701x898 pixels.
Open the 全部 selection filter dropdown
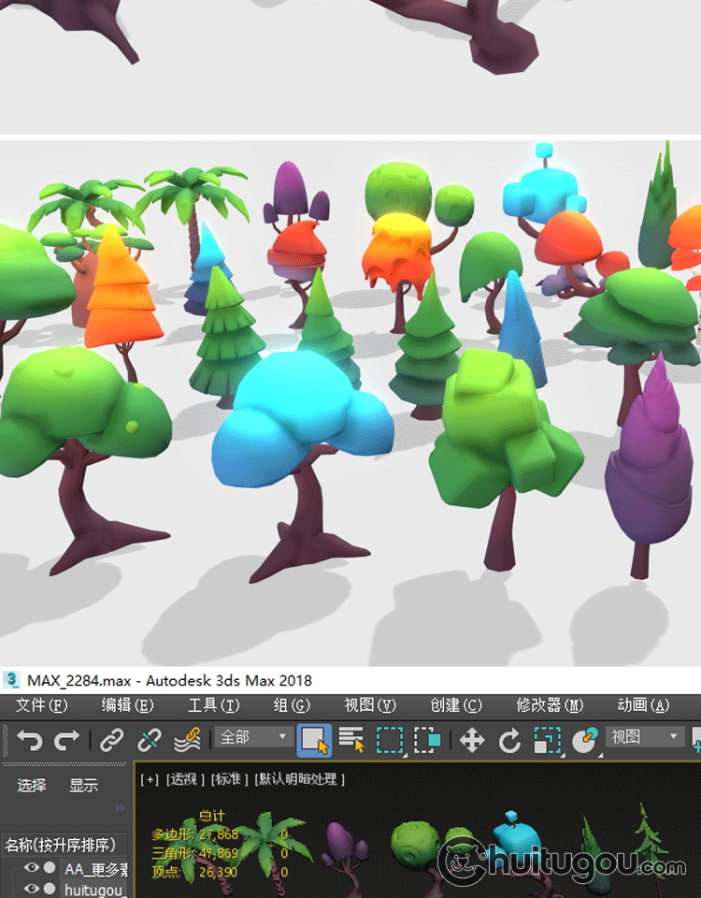click(253, 737)
